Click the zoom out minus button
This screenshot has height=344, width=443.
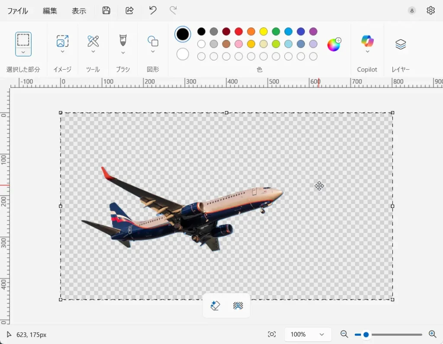(x=344, y=334)
